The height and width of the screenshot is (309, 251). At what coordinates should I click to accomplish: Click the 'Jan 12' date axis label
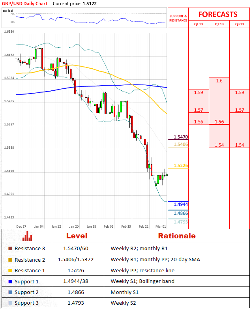[x=56, y=227]
